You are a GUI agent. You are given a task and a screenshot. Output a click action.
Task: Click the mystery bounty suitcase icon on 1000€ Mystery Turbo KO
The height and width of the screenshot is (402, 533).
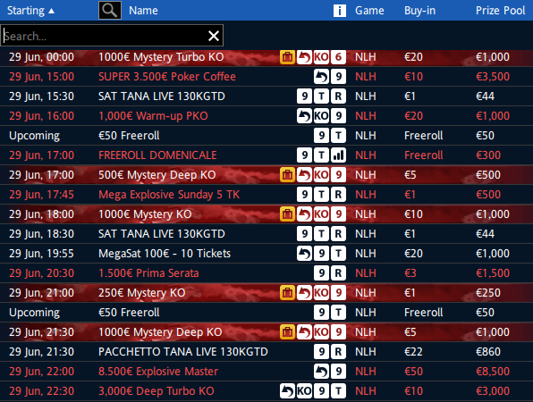(287, 57)
